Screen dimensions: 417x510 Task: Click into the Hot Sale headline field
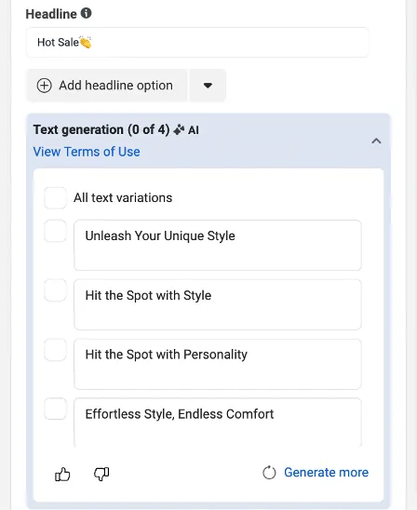(197, 42)
